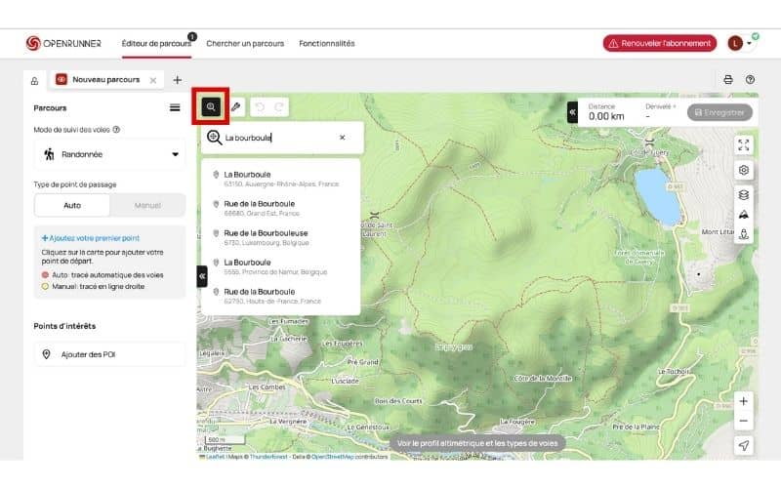The height and width of the screenshot is (488, 781).
Task: Click the location search tool icon
Action: pyautogui.click(x=210, y=106)
